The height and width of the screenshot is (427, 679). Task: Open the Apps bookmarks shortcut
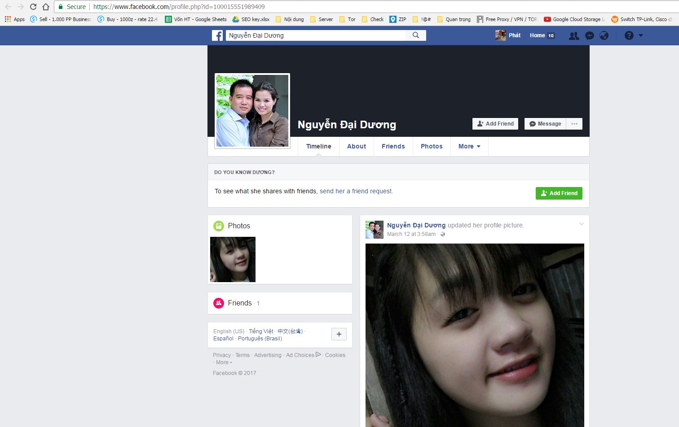pos(15,19)
